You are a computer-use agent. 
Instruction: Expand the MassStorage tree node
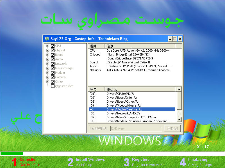click(x=47, y=68)
